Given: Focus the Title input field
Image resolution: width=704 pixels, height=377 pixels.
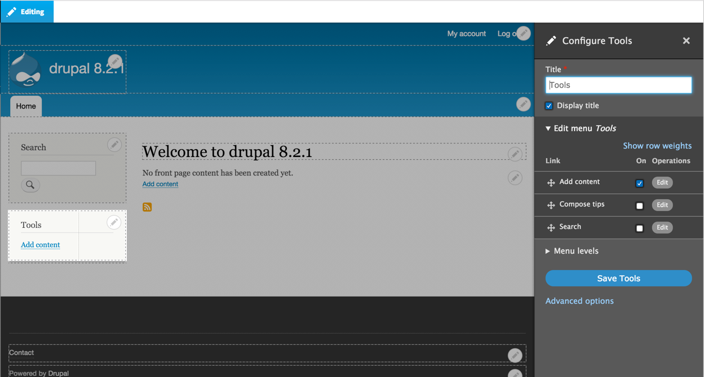Looking at the screenshot, I should click(x=618, y=85).
